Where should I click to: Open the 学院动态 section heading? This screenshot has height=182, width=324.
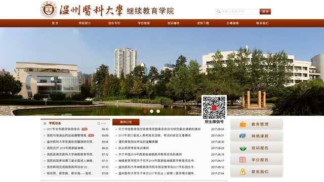[55, 123]
